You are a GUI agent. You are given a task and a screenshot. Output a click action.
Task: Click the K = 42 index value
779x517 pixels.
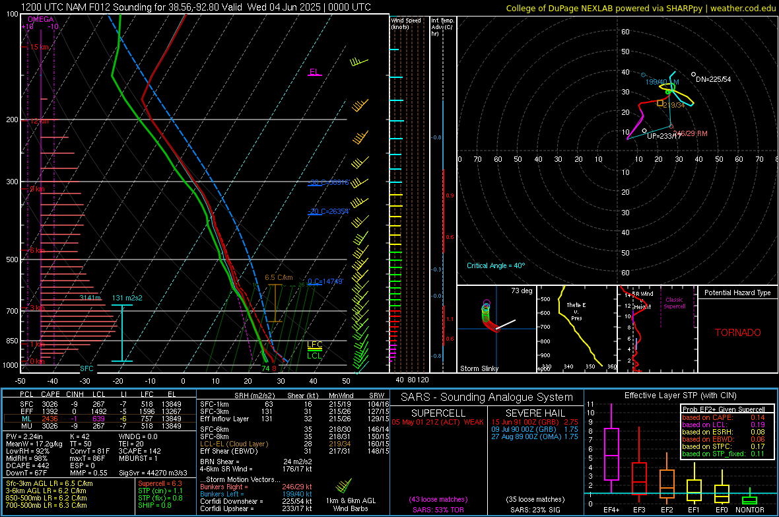[x=80, y=436]
